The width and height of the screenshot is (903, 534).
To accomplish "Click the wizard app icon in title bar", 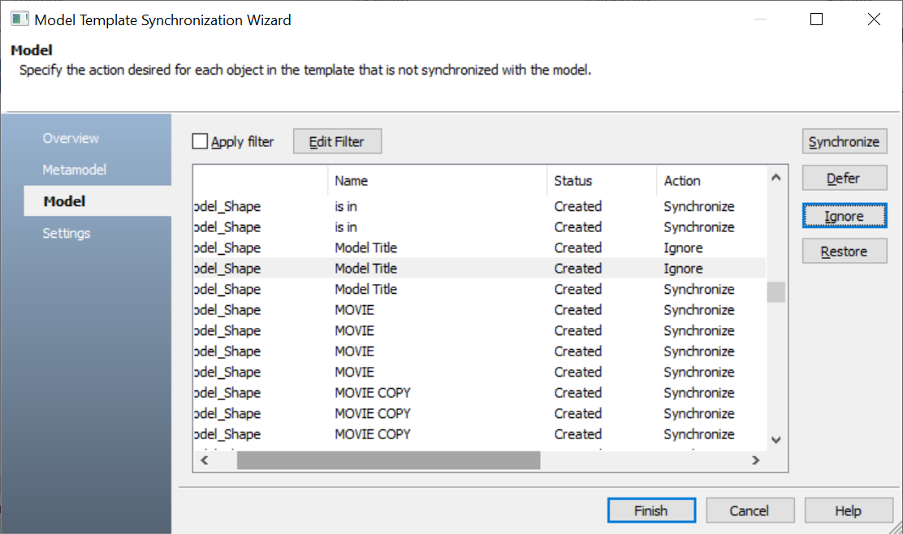I will tap(20, 19).
